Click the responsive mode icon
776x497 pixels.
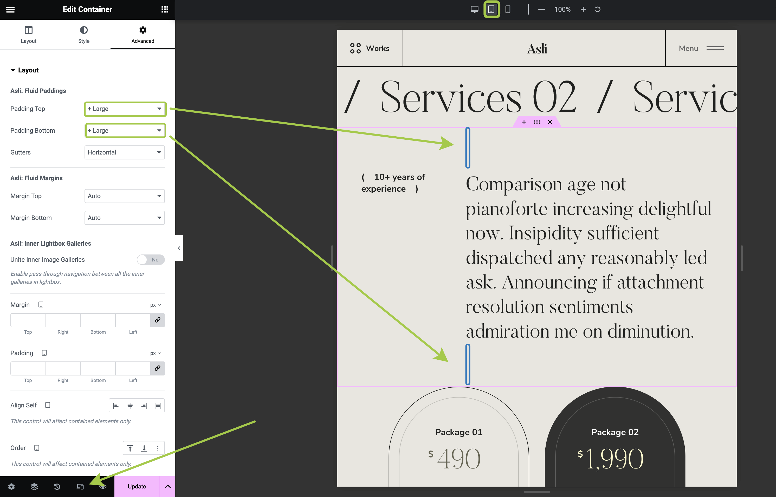80,486
